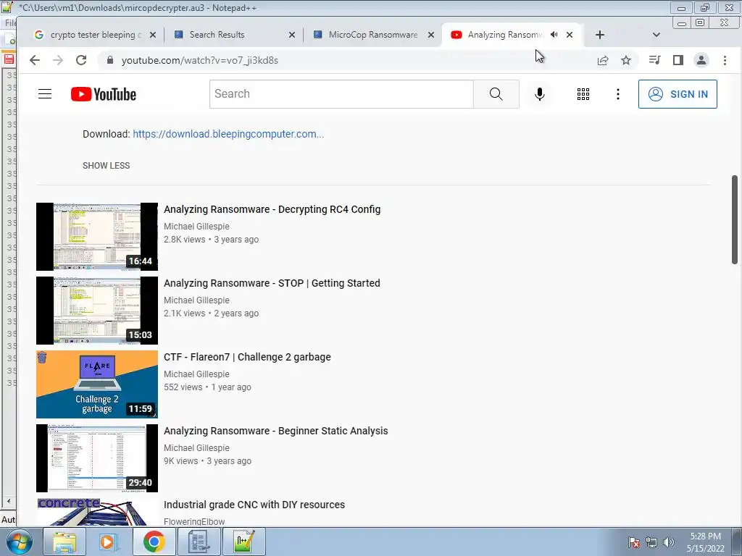Close the crypto tester bleeping tab
Viewport: 742px width, 556px height.
click(x=152, y=35)
